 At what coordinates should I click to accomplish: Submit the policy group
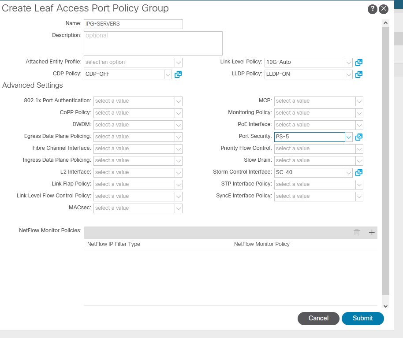click(x=362, y=318)
